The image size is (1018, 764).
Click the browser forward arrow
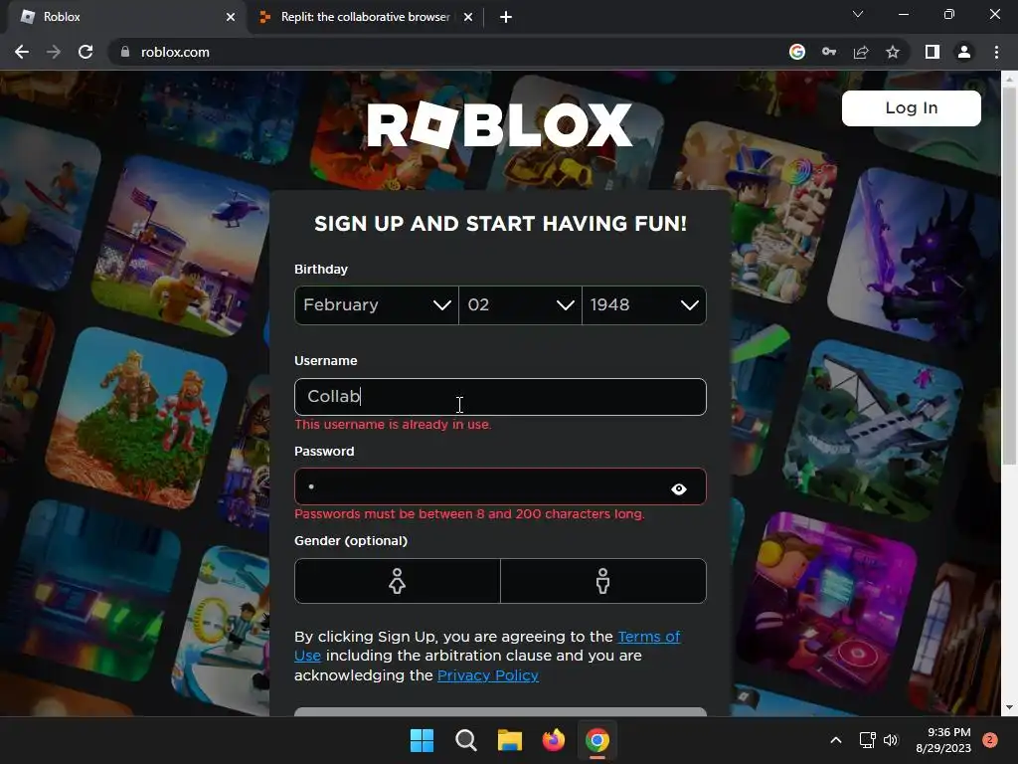click(x=54, y=52)
